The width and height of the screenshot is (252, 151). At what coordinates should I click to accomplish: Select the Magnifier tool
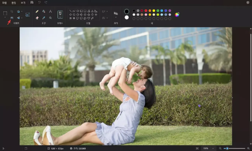pos(50,18)
